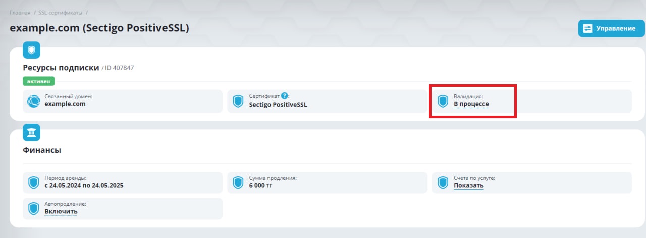This screenshot has width=646, height=238.
Task: Click the globe icon beside Связанный домен
Action: coord(33,101)
